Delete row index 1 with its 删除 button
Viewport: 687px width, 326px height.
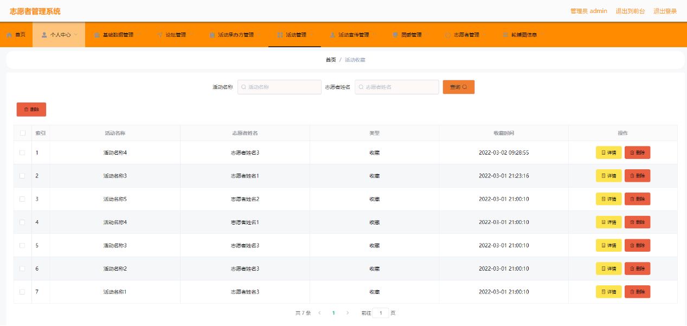pyautogui.click(x=638, y=152)
